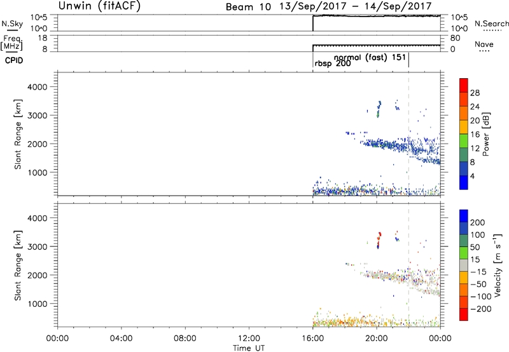Click the 2000 tick on the velocity panel

[x=38, y=275]
